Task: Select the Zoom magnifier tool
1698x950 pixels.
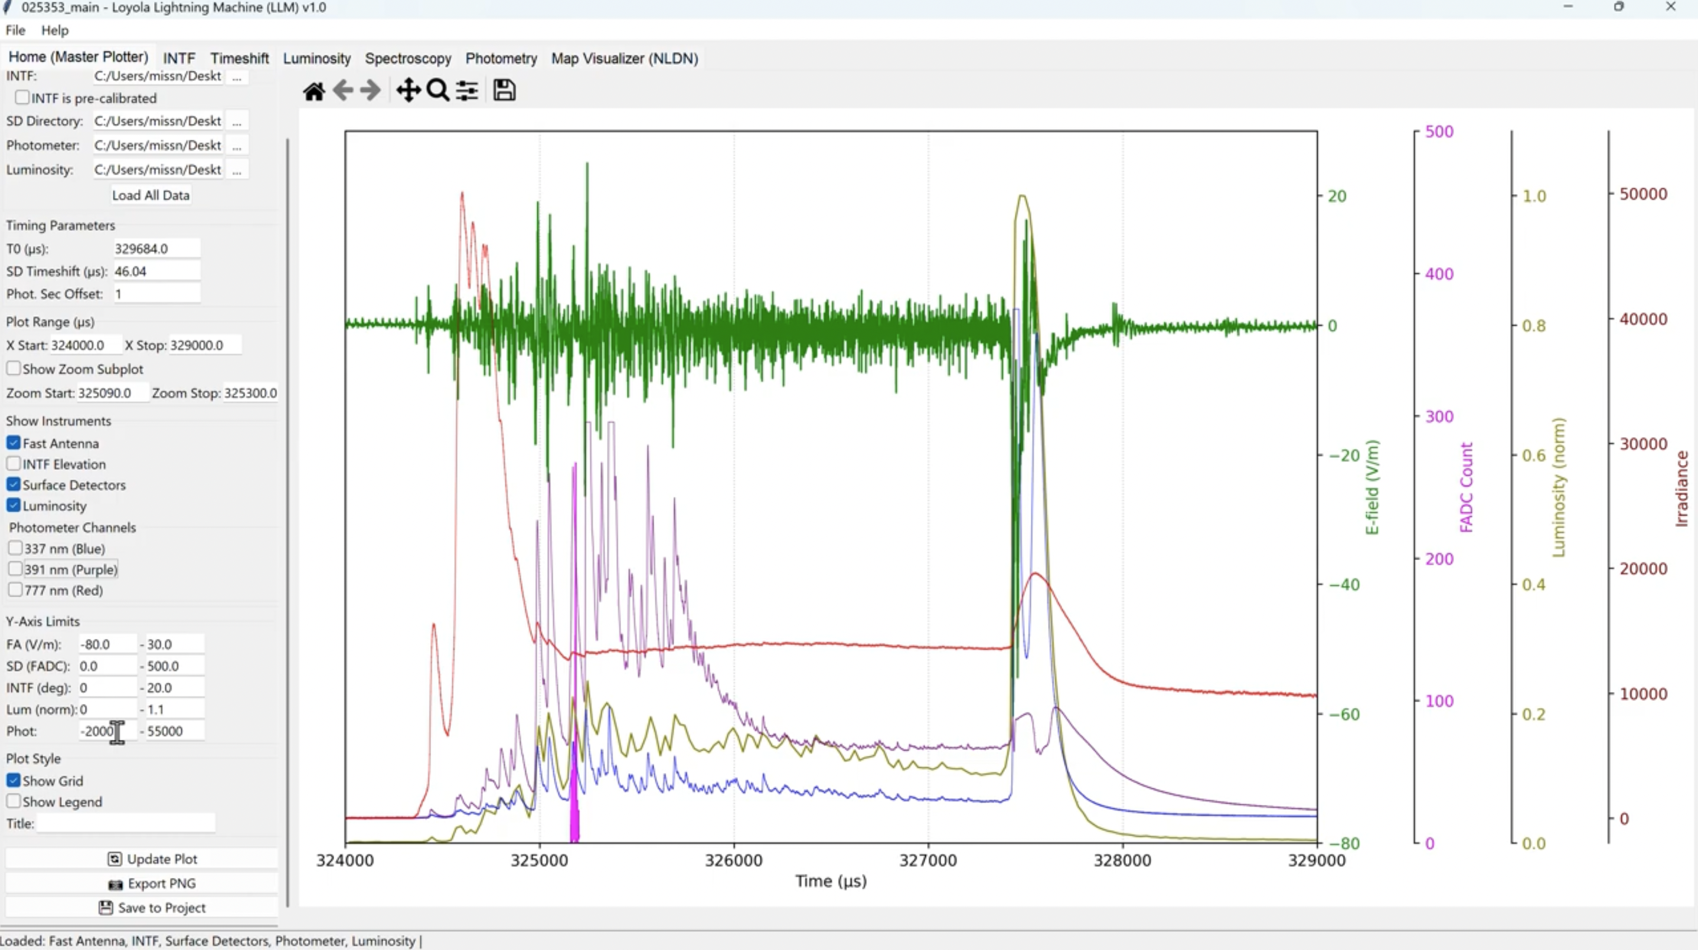Action: pyautogui.click(x=437, y=91)
